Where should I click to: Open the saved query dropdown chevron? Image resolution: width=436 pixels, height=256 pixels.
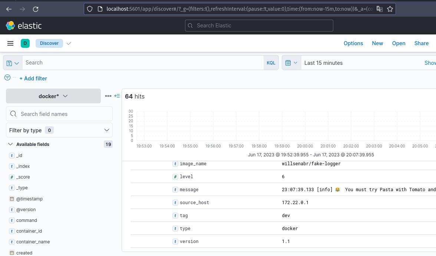coord(17,62)
